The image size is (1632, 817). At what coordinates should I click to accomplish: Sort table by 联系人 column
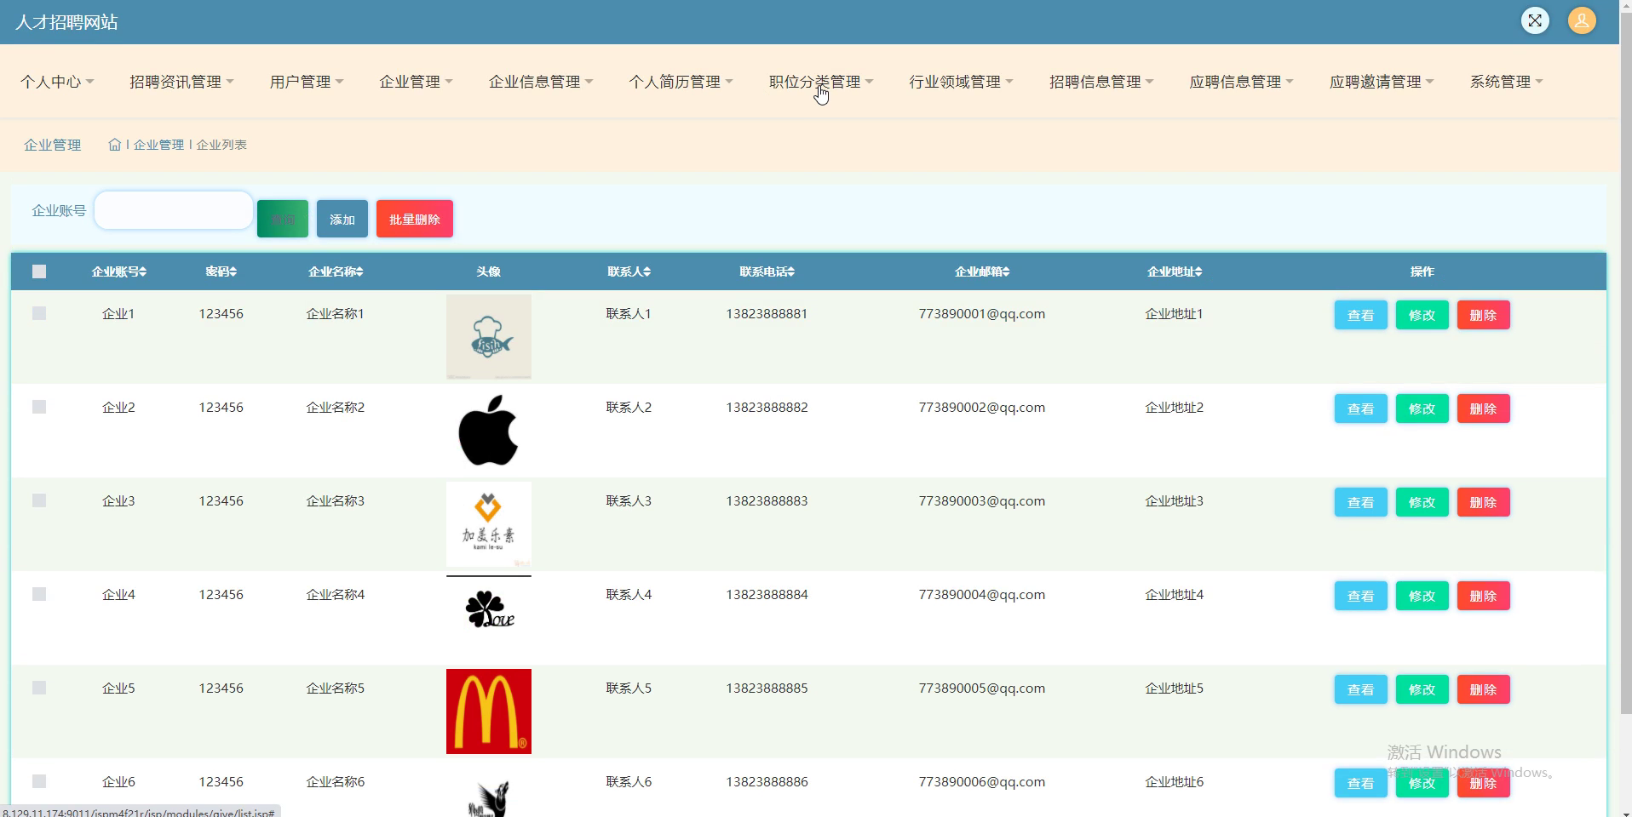coord(629,271)
